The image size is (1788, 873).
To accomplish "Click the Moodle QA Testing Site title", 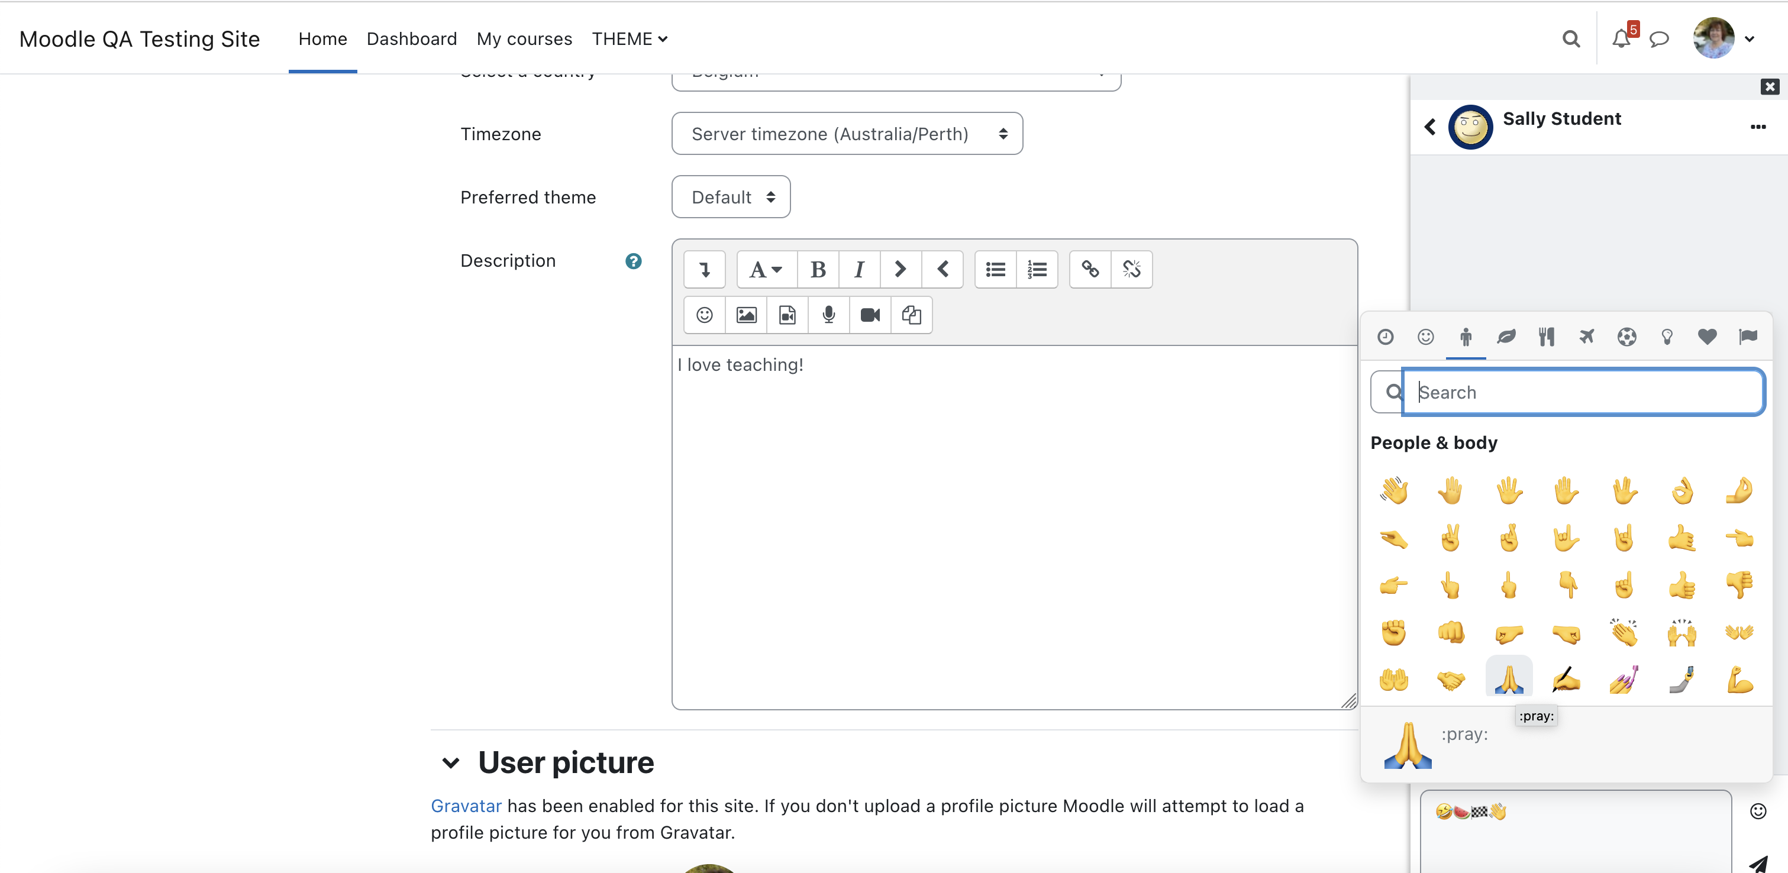I will pyautogui.click(x=140, y=39).
